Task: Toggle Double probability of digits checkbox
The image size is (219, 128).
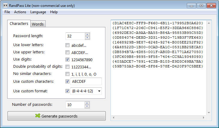Action: coord(67,67)
